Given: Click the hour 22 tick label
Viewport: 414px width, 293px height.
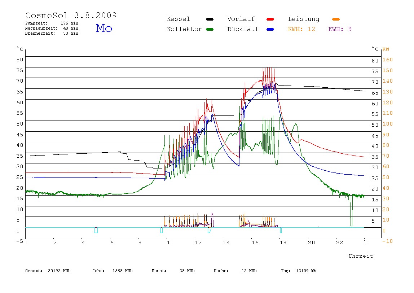Looking at the screenshot, I should coord(339,242).
